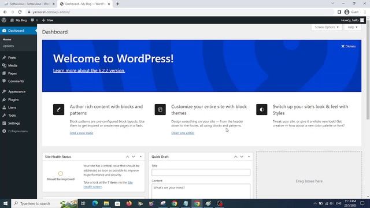The image size is (370, 208).
Task: Move Quick Draft box up
Action: tap(235, 157)
